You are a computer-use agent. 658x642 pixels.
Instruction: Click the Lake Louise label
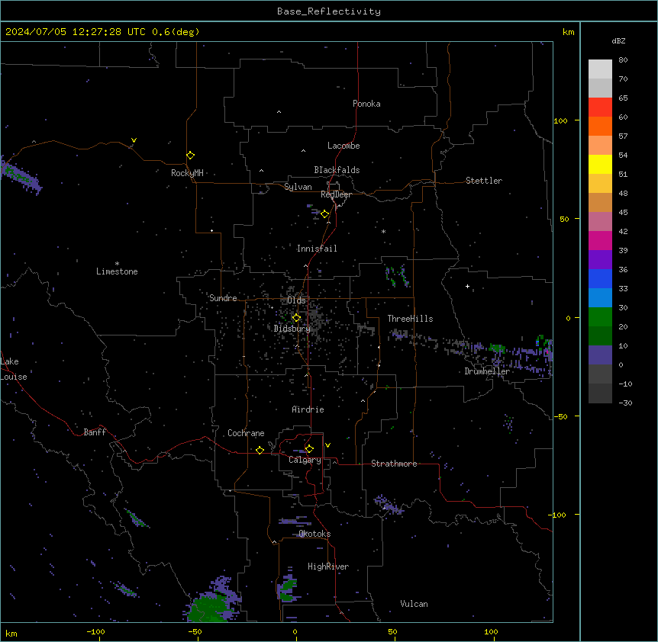tap(14, 369)
